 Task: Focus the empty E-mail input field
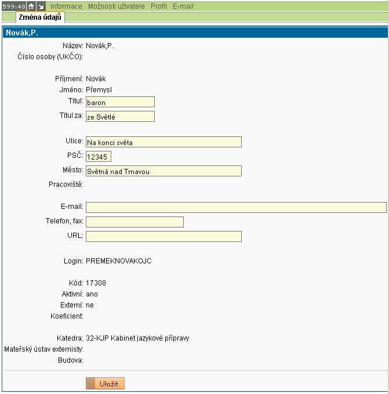point(236,208)
